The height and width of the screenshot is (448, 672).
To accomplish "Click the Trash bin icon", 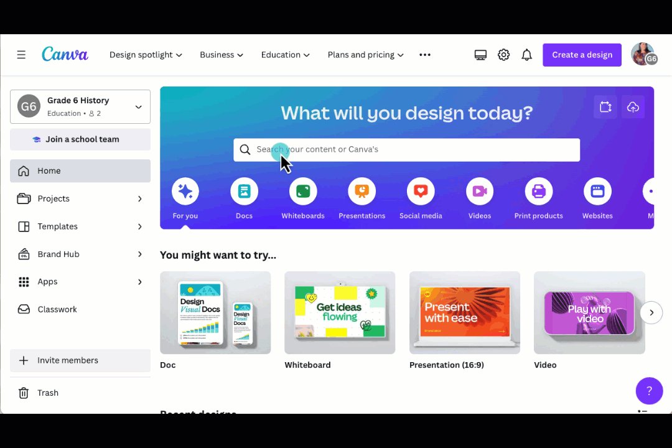I will [24, 393].
